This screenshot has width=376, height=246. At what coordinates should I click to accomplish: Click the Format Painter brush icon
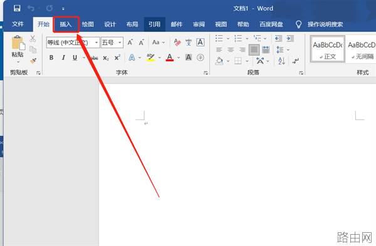pos(33,61)
